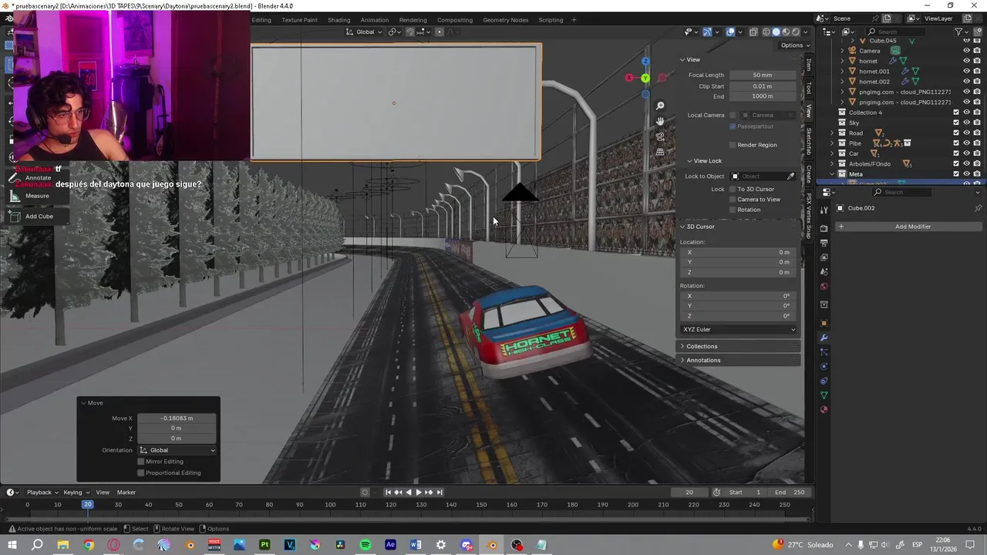Collapse the 3D Cursor panel
This screenshot has height=555, width=987.
point(682,227)
